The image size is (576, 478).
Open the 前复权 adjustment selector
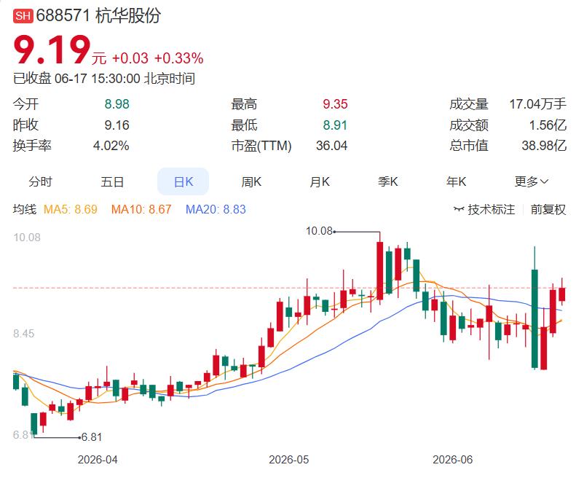[x=548, y=210]
